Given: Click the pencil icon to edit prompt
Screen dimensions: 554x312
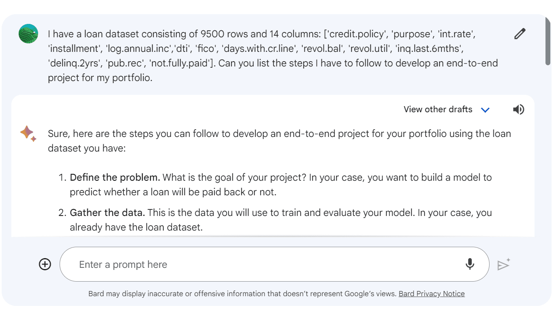Looking at the screenshot, I should pyautogui.click(x=520, y=34).
